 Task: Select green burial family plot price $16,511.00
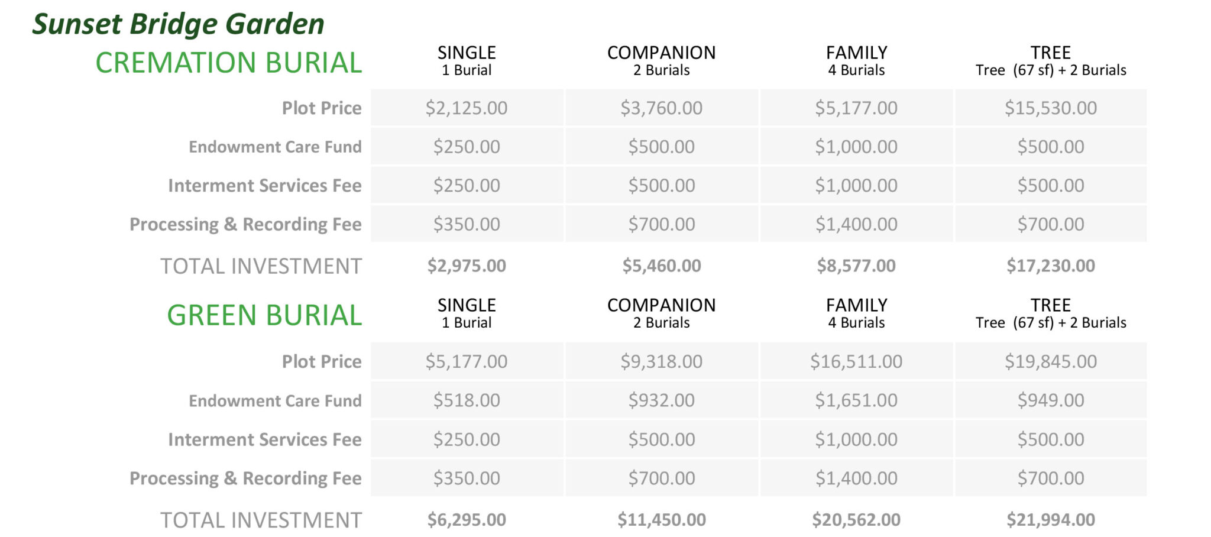tap(856, 361)
